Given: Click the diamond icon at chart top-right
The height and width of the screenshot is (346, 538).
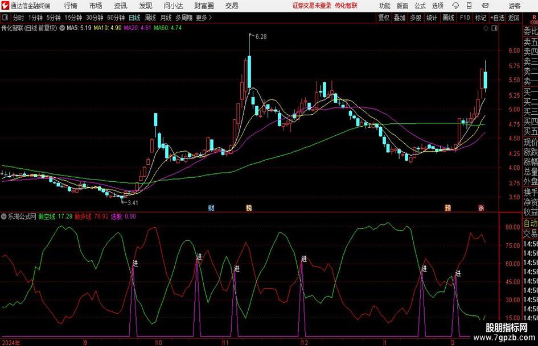Looking at the screenshot, I should (x=486, y=28).
